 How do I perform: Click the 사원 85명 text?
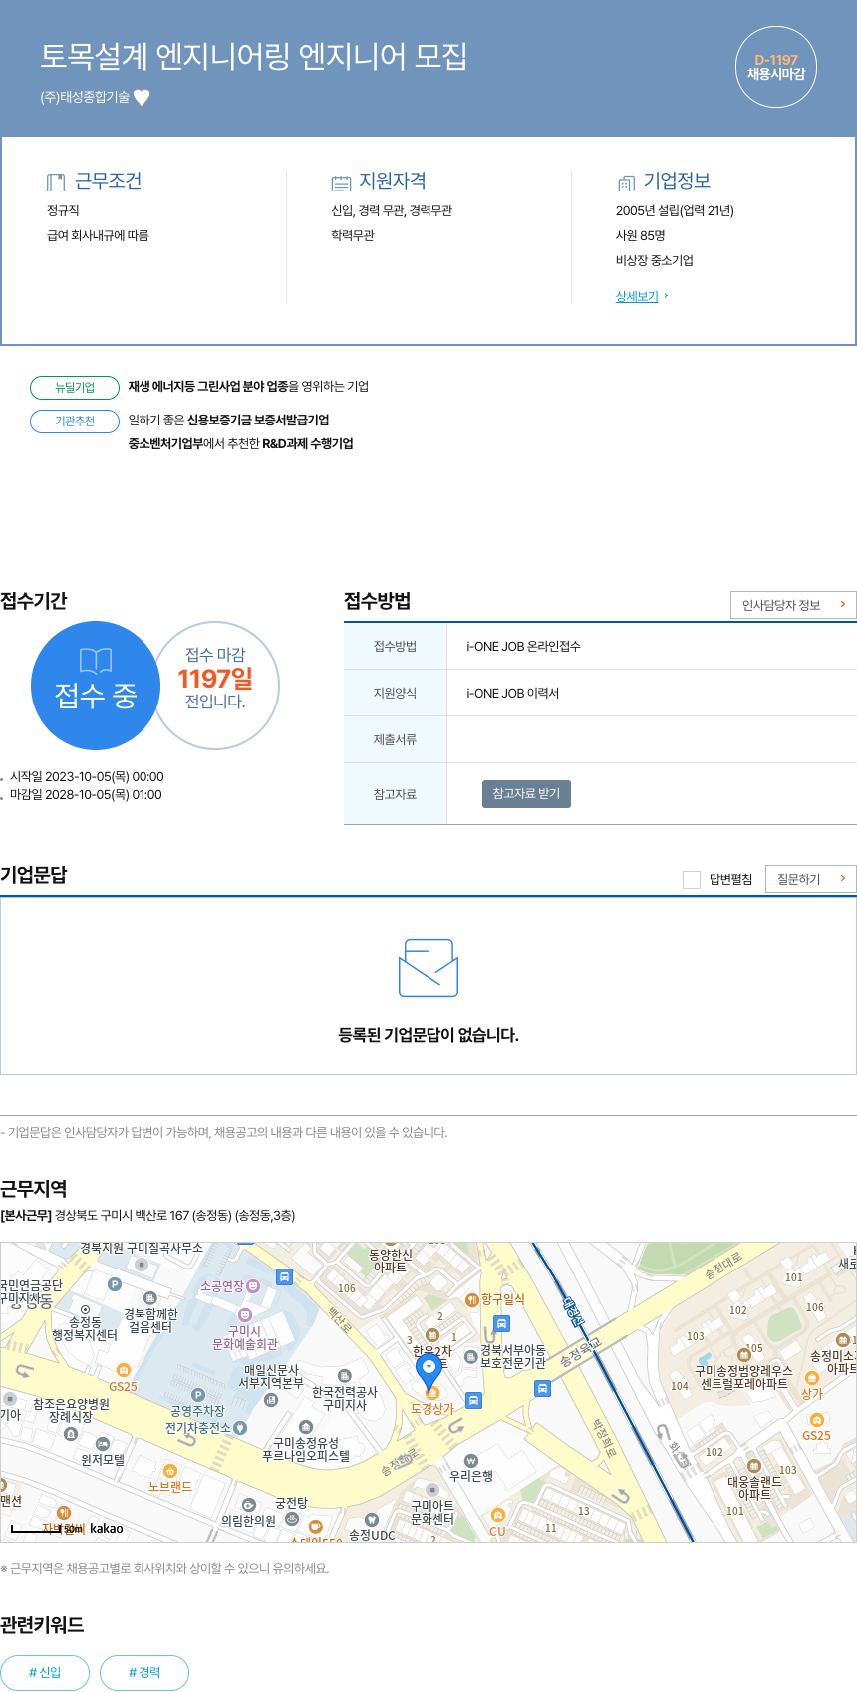pyautogui.click(x=640, y=235)
